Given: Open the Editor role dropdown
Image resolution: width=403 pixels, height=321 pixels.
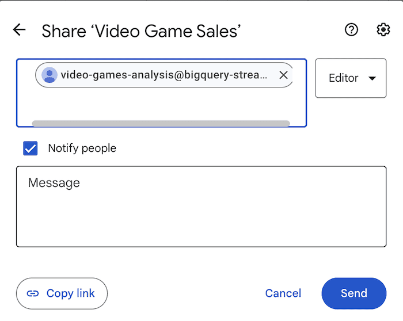Looking at the screenshot, I should [x=351, y=78].
